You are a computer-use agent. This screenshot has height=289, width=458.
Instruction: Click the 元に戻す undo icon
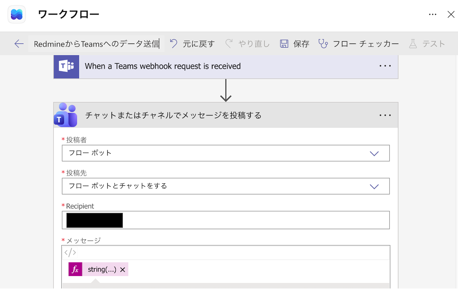[174, 44]
